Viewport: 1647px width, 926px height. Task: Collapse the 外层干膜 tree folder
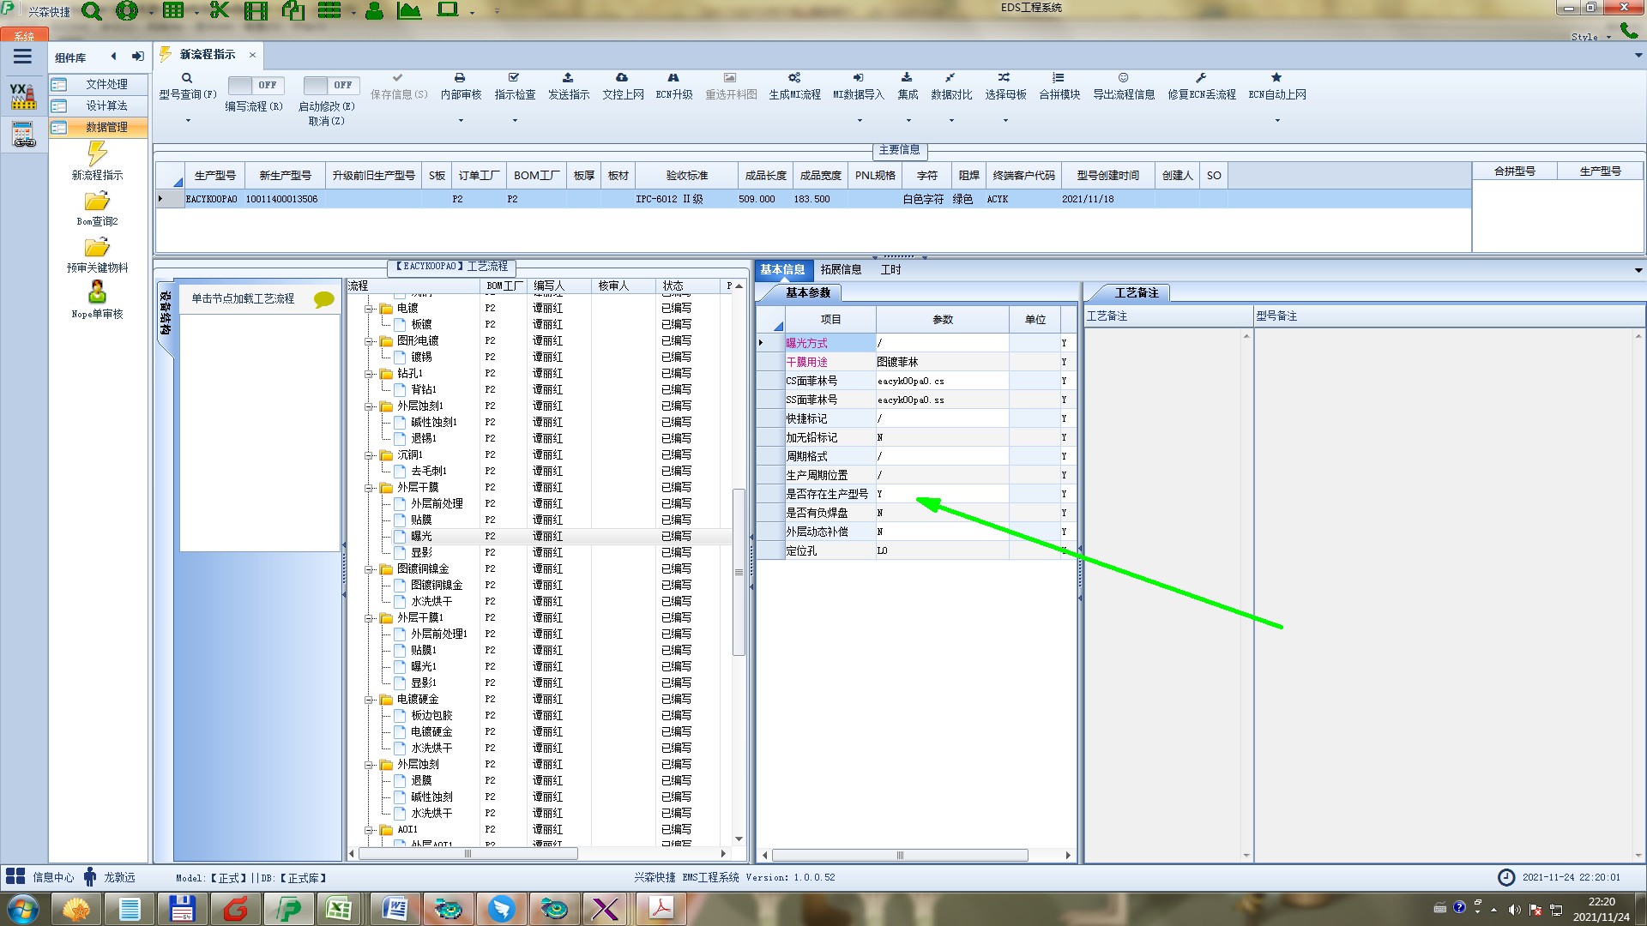[x=369, y=488]
